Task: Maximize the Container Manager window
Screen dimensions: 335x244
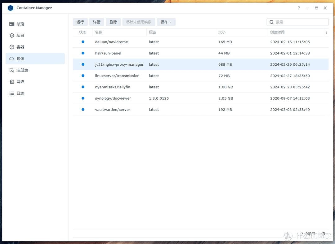Action: click(x=316, y=8)
